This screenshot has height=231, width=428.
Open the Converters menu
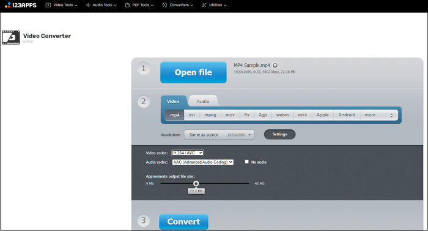point(178,5)
